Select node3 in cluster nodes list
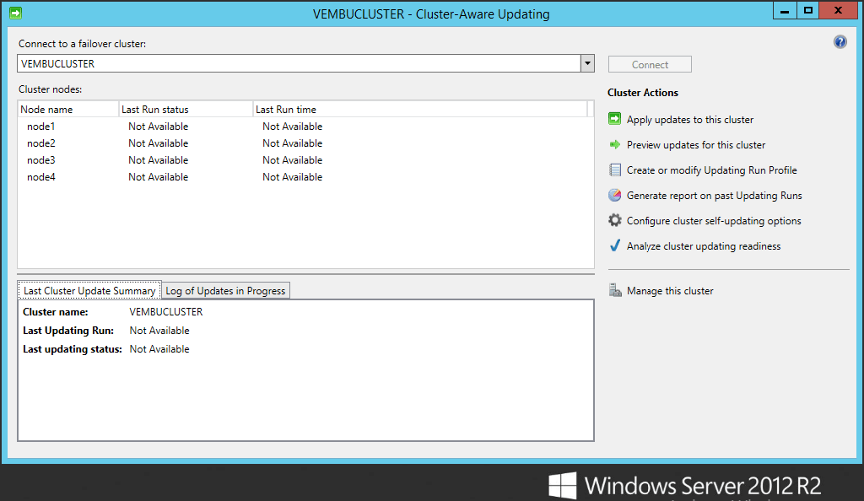Screen dimensions: 864x501 click(40, 160)
